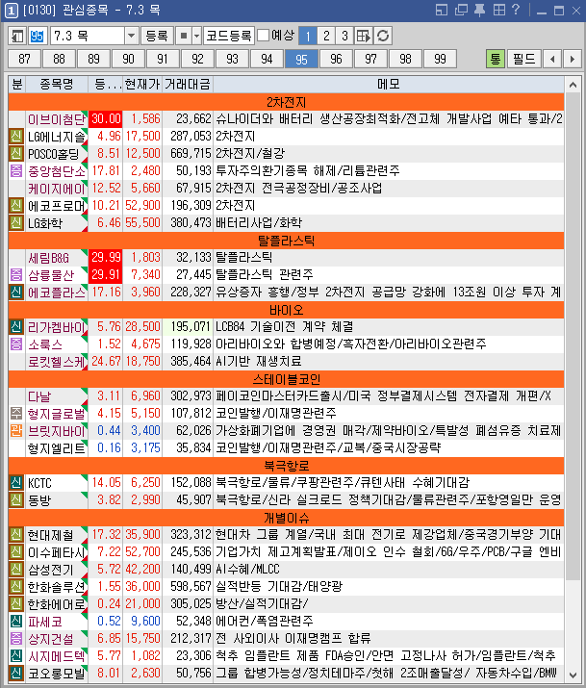Viewport: 586px width, 688px height.
Task: Click the 증 badge on 상지건설 row
Action: (16, 638)
